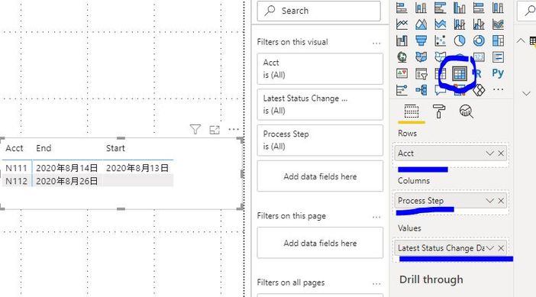
Task: Click the End column header
Action: (x=44, y=148)
